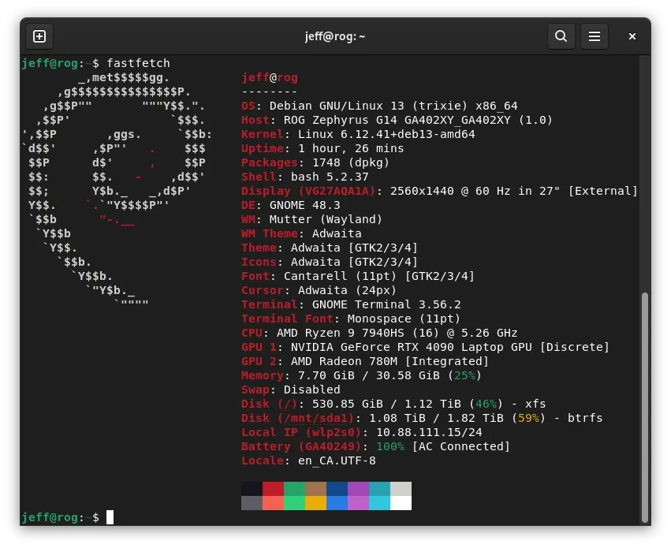Image resolution: width=671 pixels, height=548 pixels.
Task: Click the Battery (GA40249) line
Action: tap(376, 446)
